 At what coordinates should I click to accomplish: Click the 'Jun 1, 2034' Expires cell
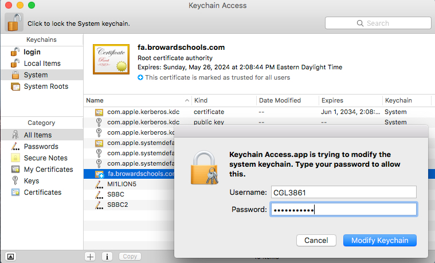351,112
